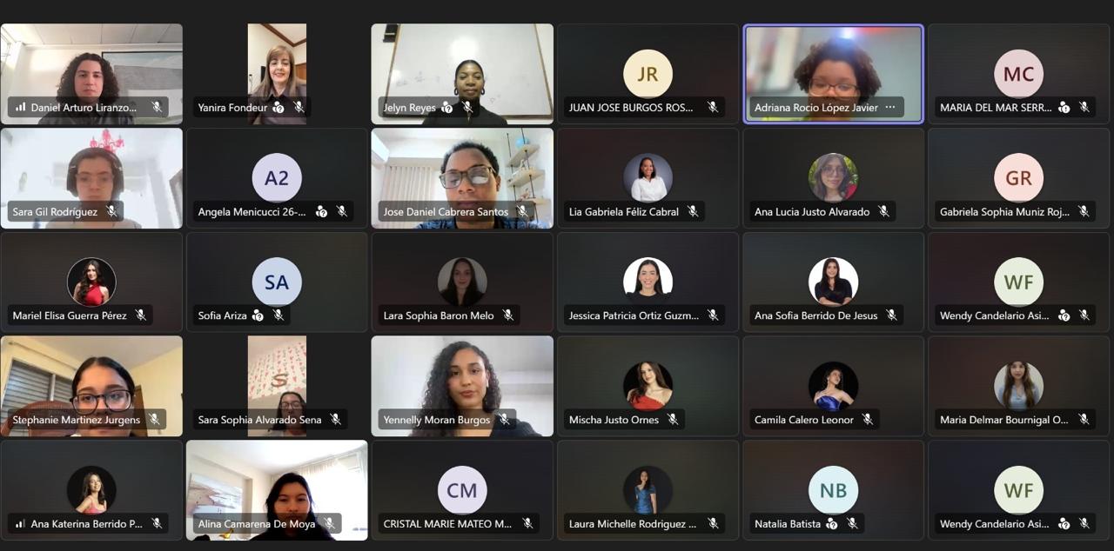Select Yennelly Moran Burgos video tile

pos(462,386)
